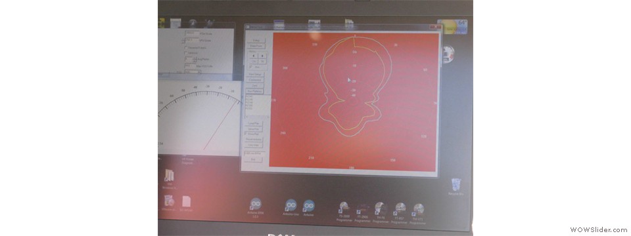Viewport: 631px width, 236px height.
Task: Click the Load Pat button
Action: pyautogui.click(x=254, y=123)
